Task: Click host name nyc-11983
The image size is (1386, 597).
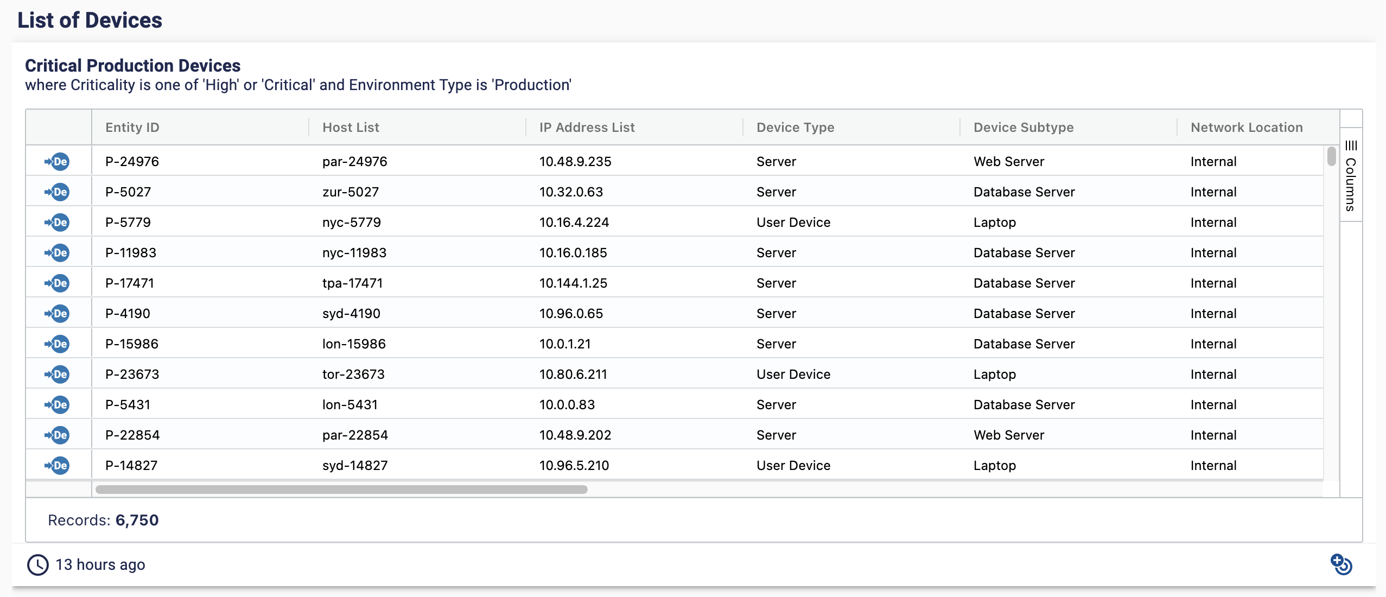Action: click(x=354, y=252)
